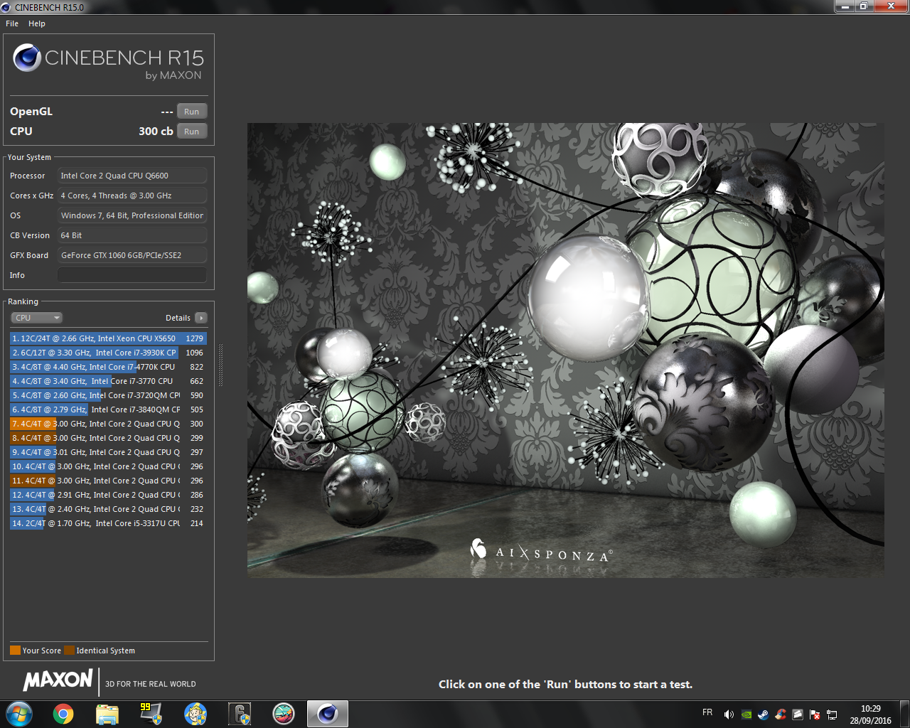The height and width of the screenshot is (728, 910).
Task: Select the Core i7-3770 ranking row
Action: point(108,381)
